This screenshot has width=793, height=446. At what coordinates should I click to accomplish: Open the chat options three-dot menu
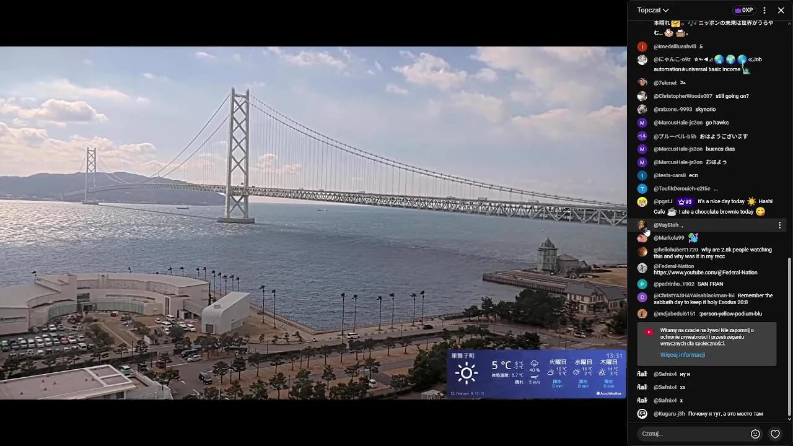(765, 11)
